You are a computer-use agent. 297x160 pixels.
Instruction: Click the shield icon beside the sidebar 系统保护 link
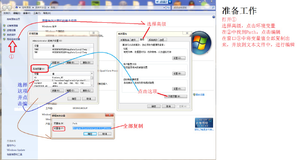(x=4, y=34)
